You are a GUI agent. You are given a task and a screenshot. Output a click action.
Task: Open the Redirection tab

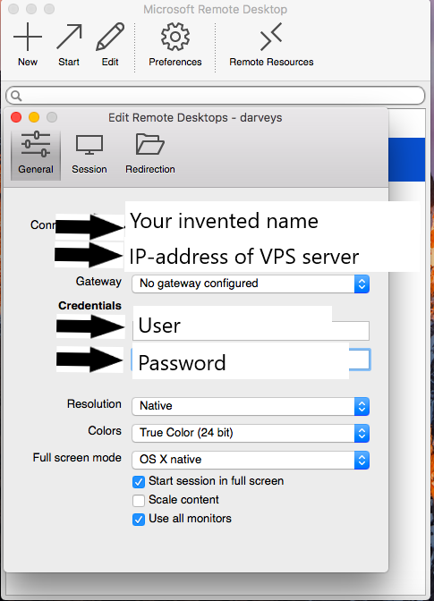tap(150, 154)
